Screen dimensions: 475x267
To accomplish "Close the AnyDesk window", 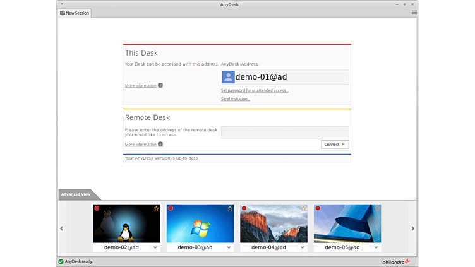I will tap(412, 4).
